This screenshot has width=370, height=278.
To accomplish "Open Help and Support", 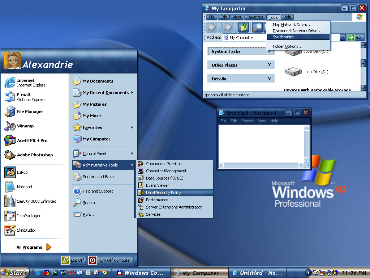I will click(x=103, y=191).
